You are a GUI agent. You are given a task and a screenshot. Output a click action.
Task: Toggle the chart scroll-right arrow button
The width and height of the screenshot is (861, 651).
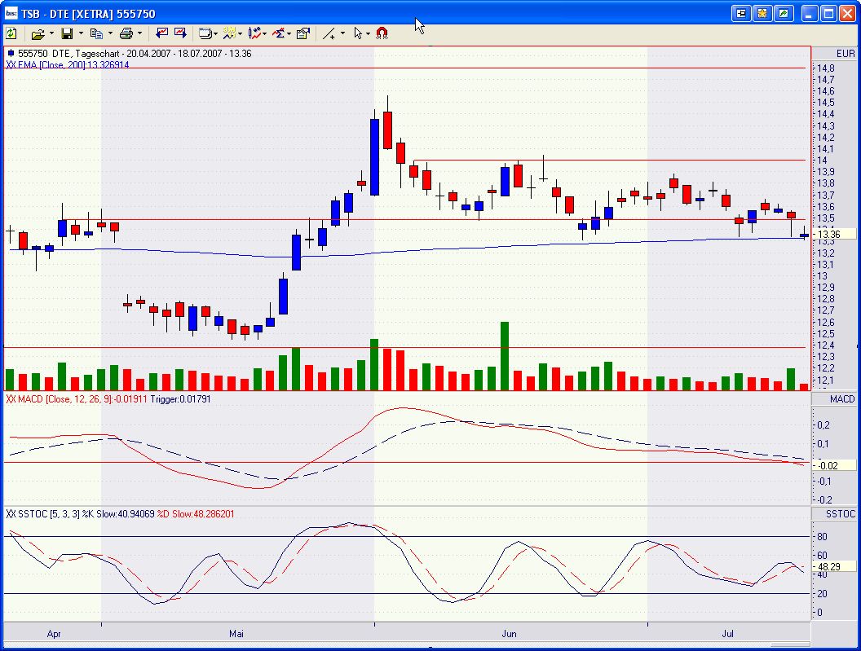pos(179,33)
